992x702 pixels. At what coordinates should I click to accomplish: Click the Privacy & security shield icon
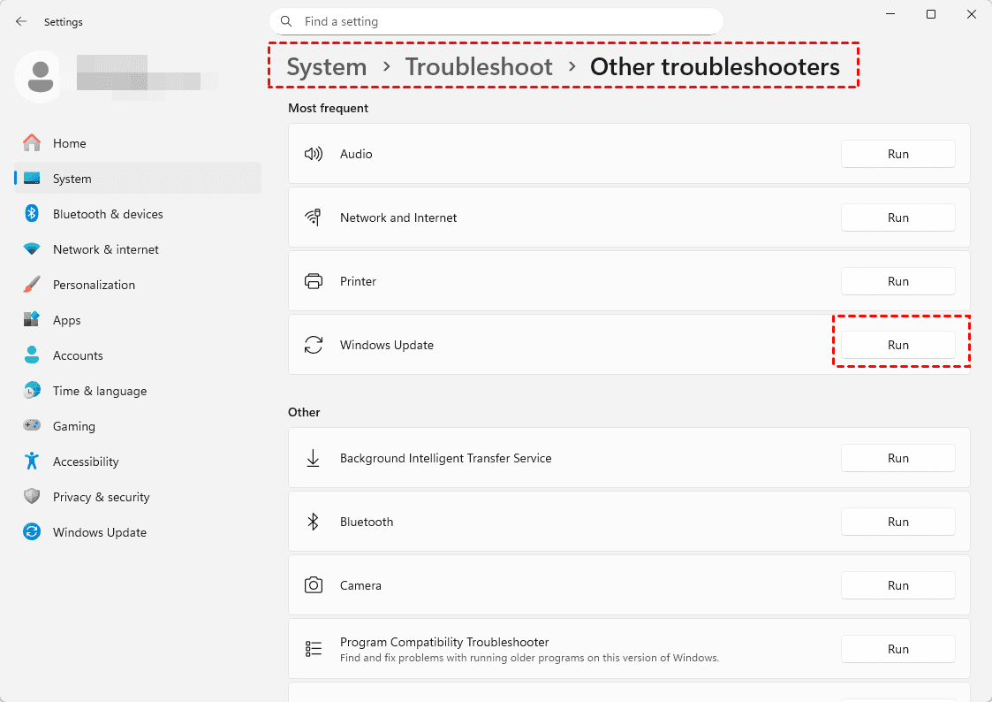32,497
